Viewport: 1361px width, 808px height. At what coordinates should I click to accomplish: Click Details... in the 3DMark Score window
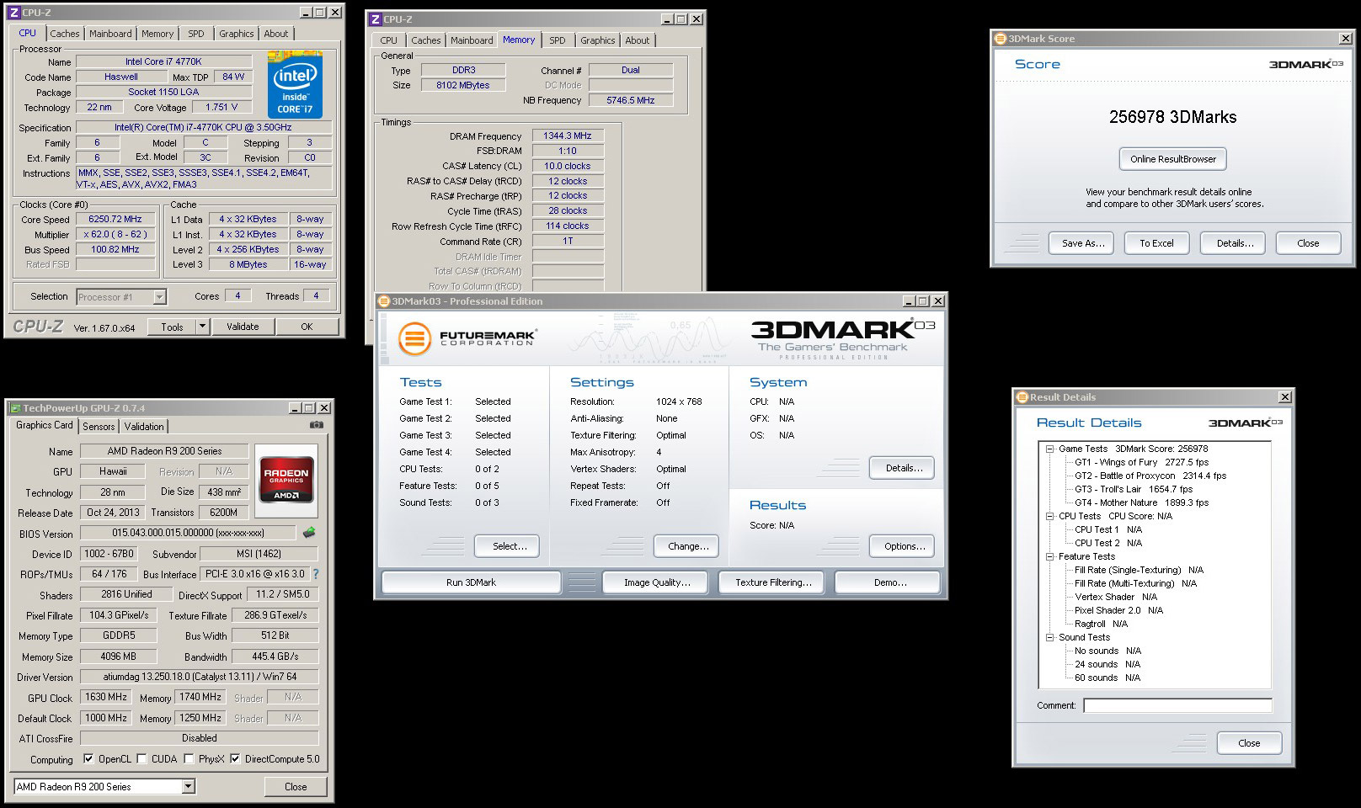coord(1235,243)
